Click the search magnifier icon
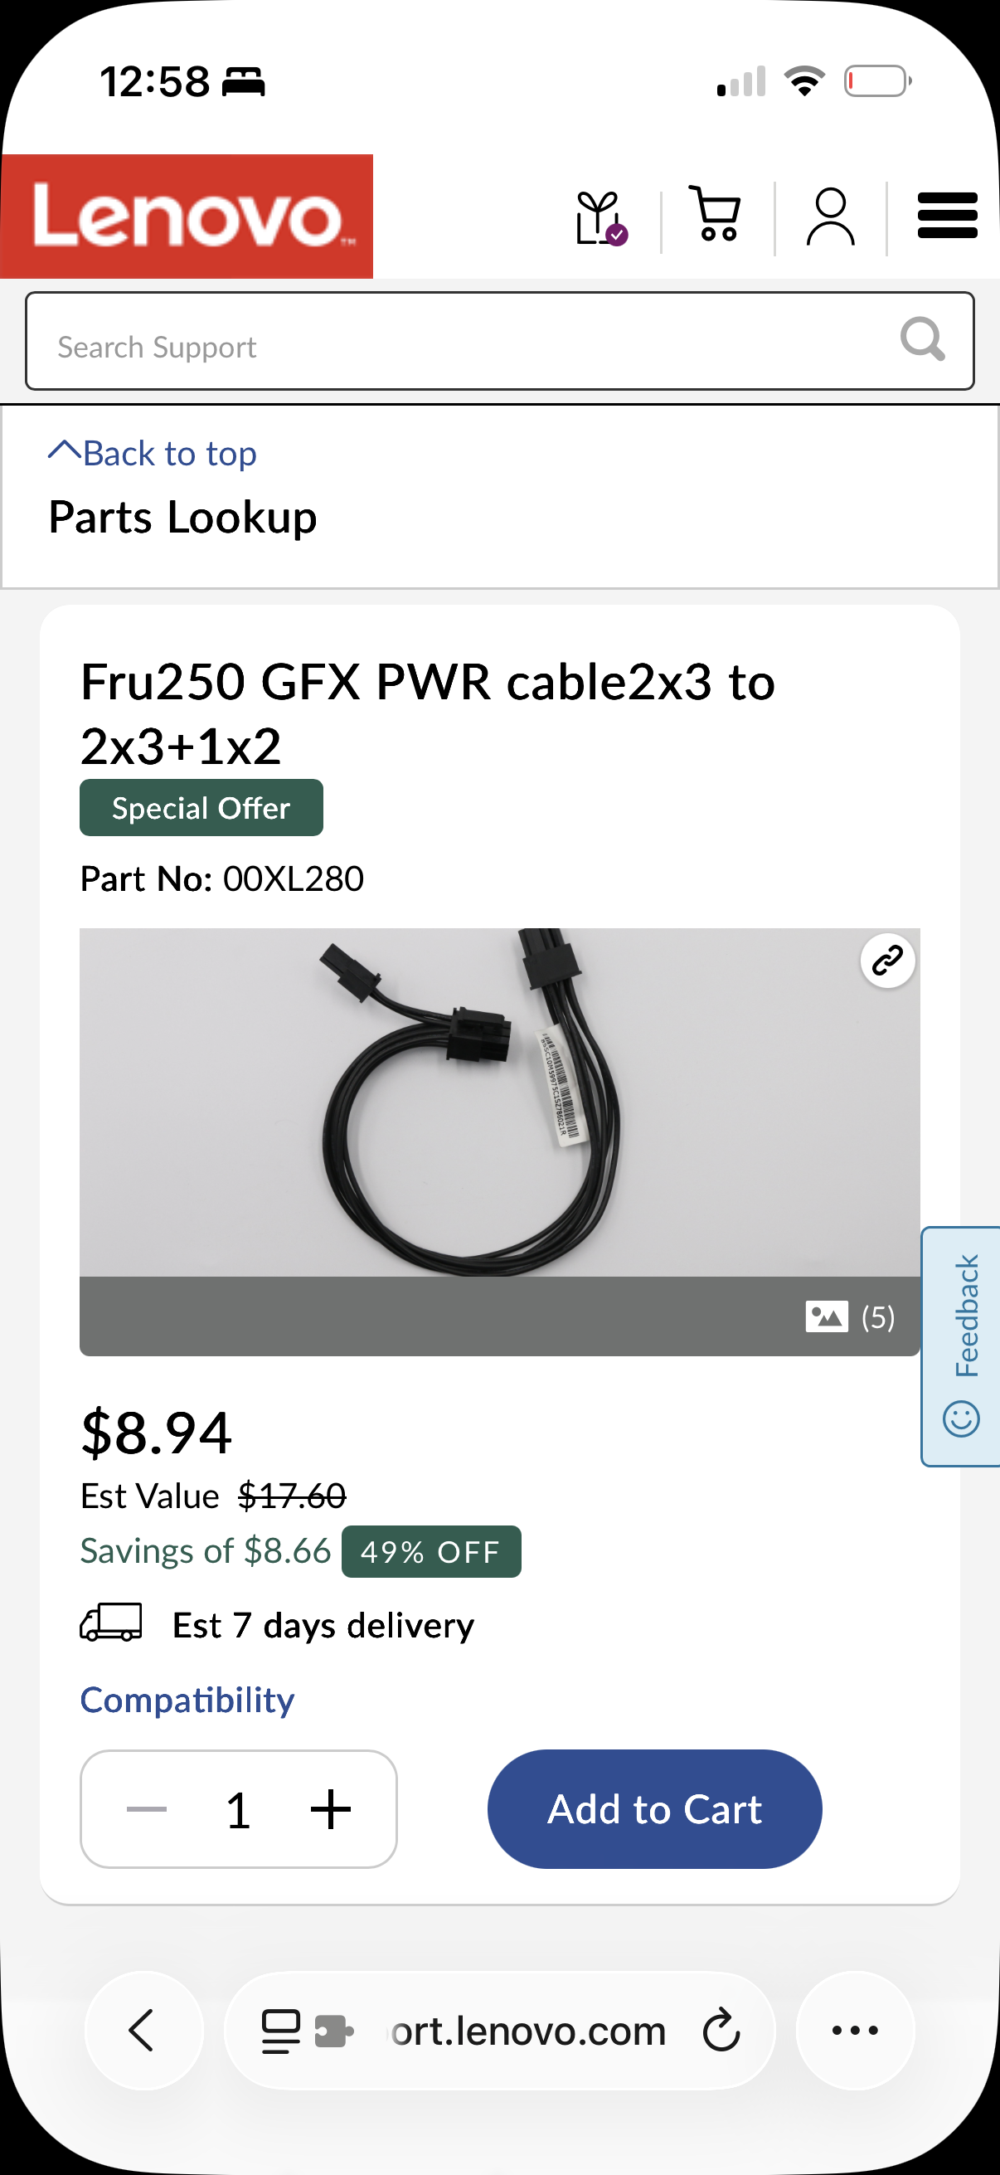1000x2175 pixels. [921, 339]
